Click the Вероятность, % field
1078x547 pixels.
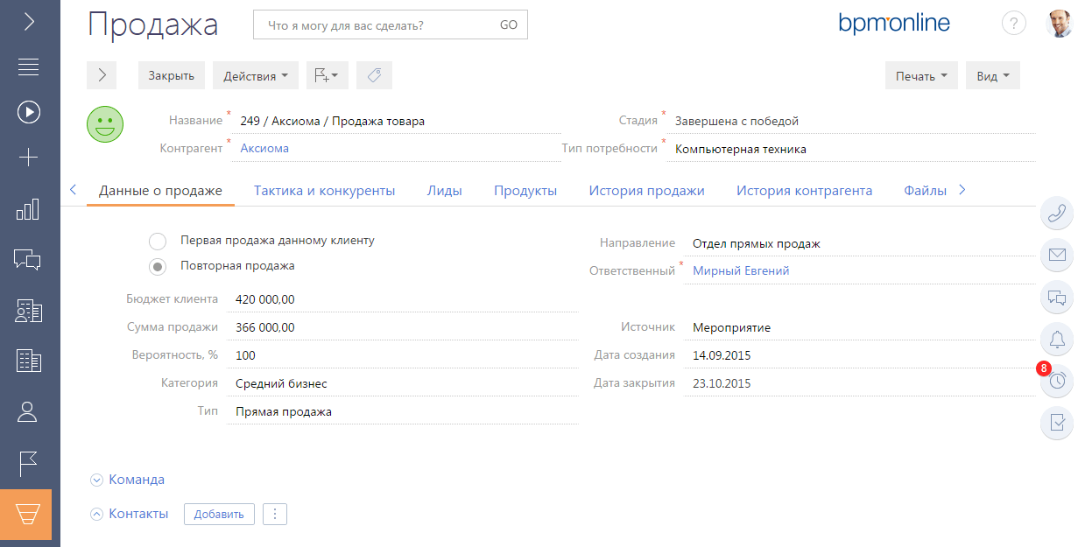coord(403,355)
